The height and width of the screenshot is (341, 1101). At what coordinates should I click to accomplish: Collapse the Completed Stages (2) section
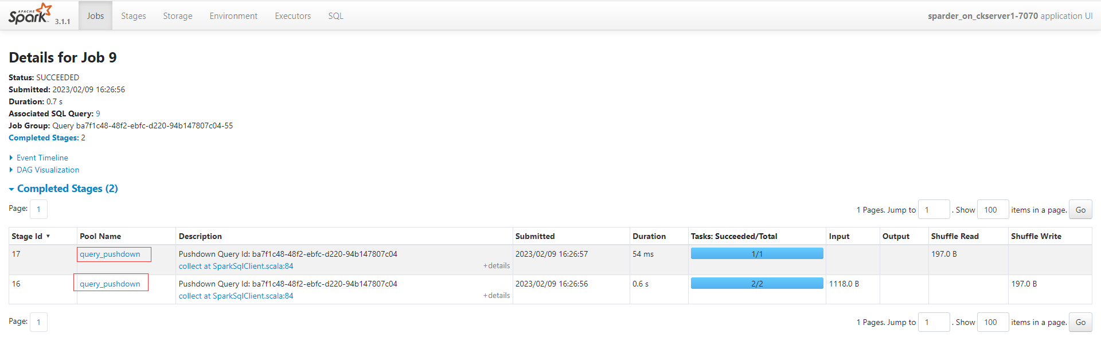pyautogui.click(x=67, y=189)
